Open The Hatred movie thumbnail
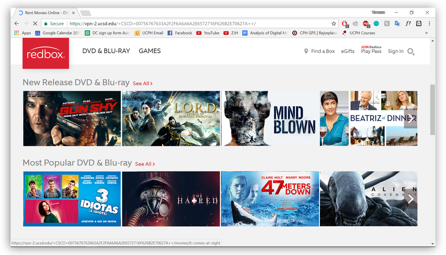The height and width of the screenshot is (255, 446). pyautogui.click(x=171, y=199)
